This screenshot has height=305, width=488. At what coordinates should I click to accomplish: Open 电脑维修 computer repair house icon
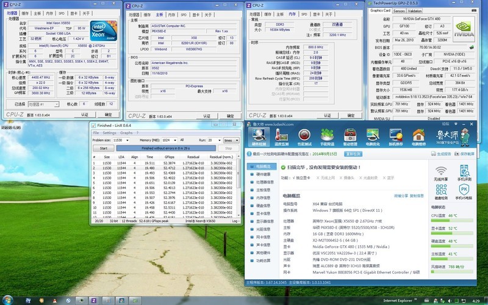(x=418, y=137)
